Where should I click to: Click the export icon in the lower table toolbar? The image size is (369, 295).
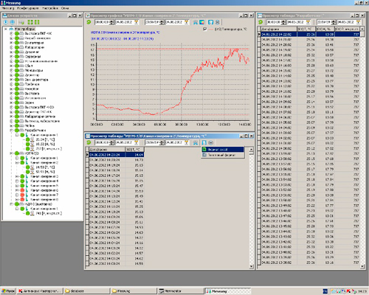tap(204, 142)
